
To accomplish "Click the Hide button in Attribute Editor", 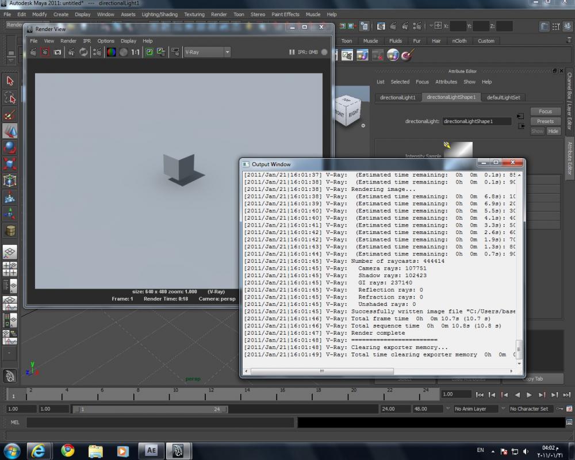I will (553, 131).
